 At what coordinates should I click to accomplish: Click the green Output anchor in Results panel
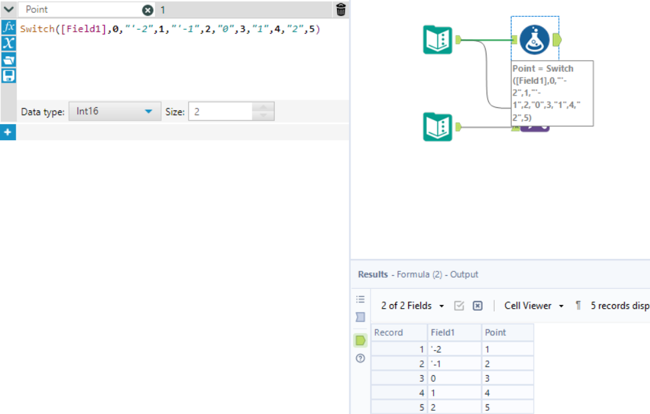click(x=360, y=340)
